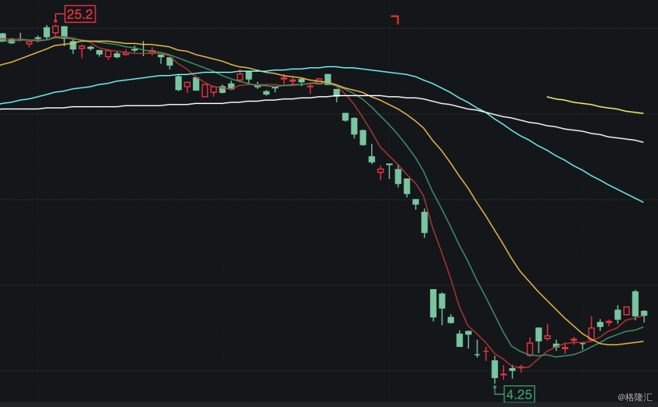Click the @格隆汇 watermark text
The width and height of the screenshot is (658, 407).
pyautogui.click(x=634, y=397)
